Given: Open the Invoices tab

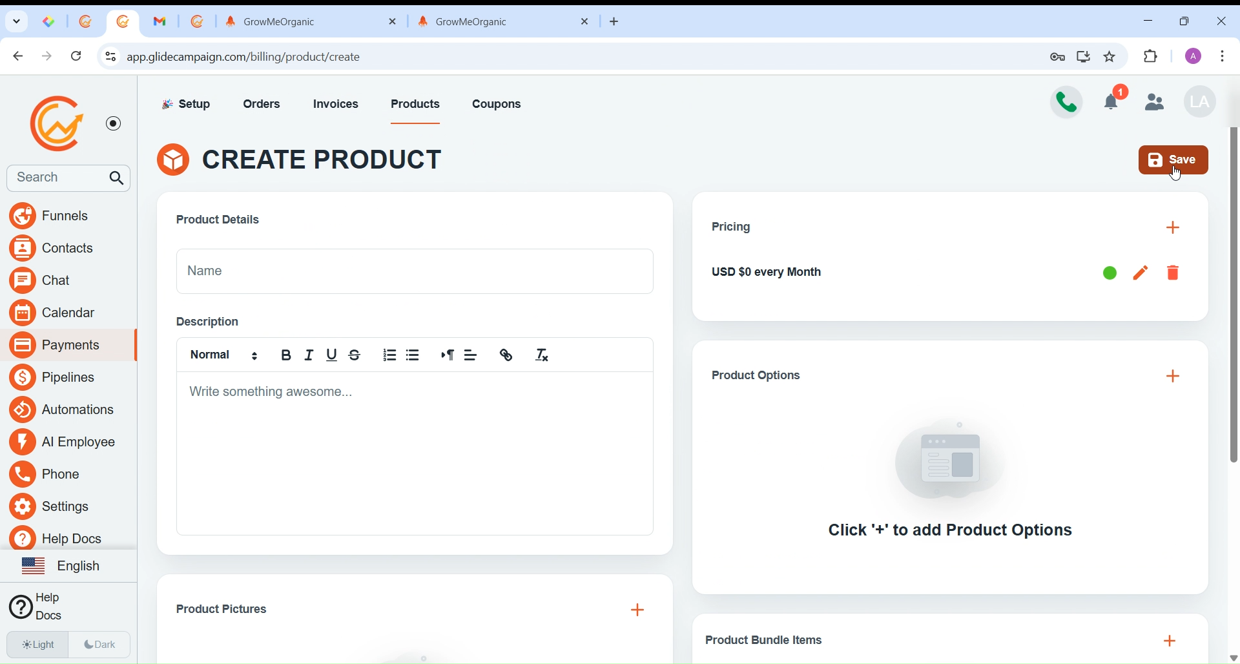Looking at the screenshot, I should pyautogui.click(x=336, y=105).
